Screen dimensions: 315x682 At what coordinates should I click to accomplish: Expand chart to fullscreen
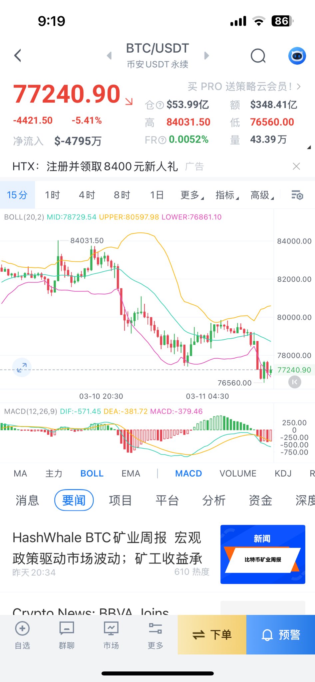22,368
